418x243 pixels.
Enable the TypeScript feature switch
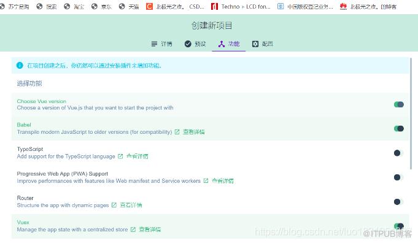point(399,153)
